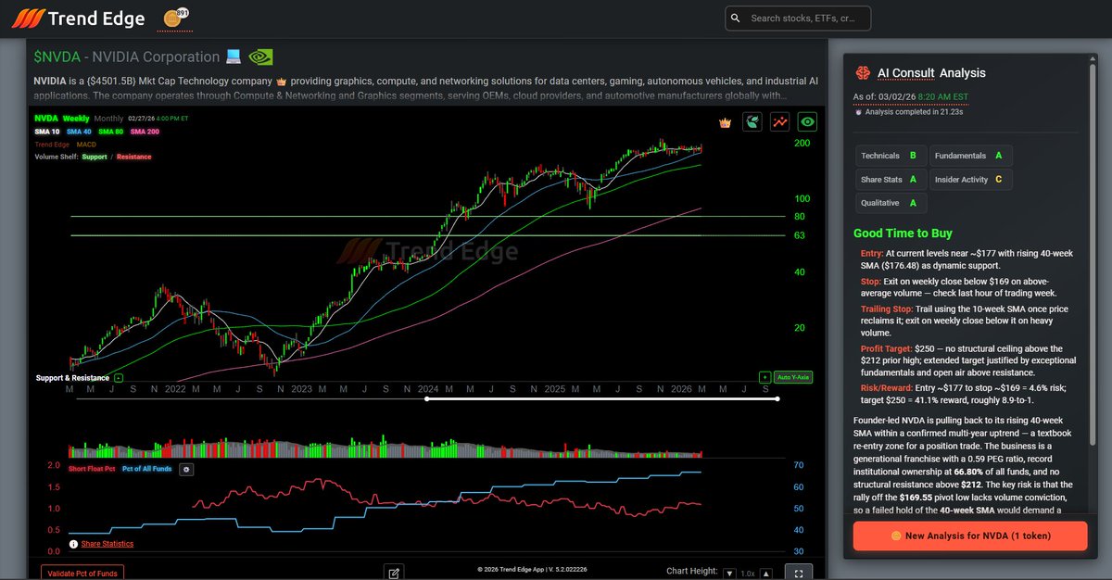Viewport: 1112px width, 580px height.
Task: Toggle the SMA 40 overlay
Action: point(79,132)
